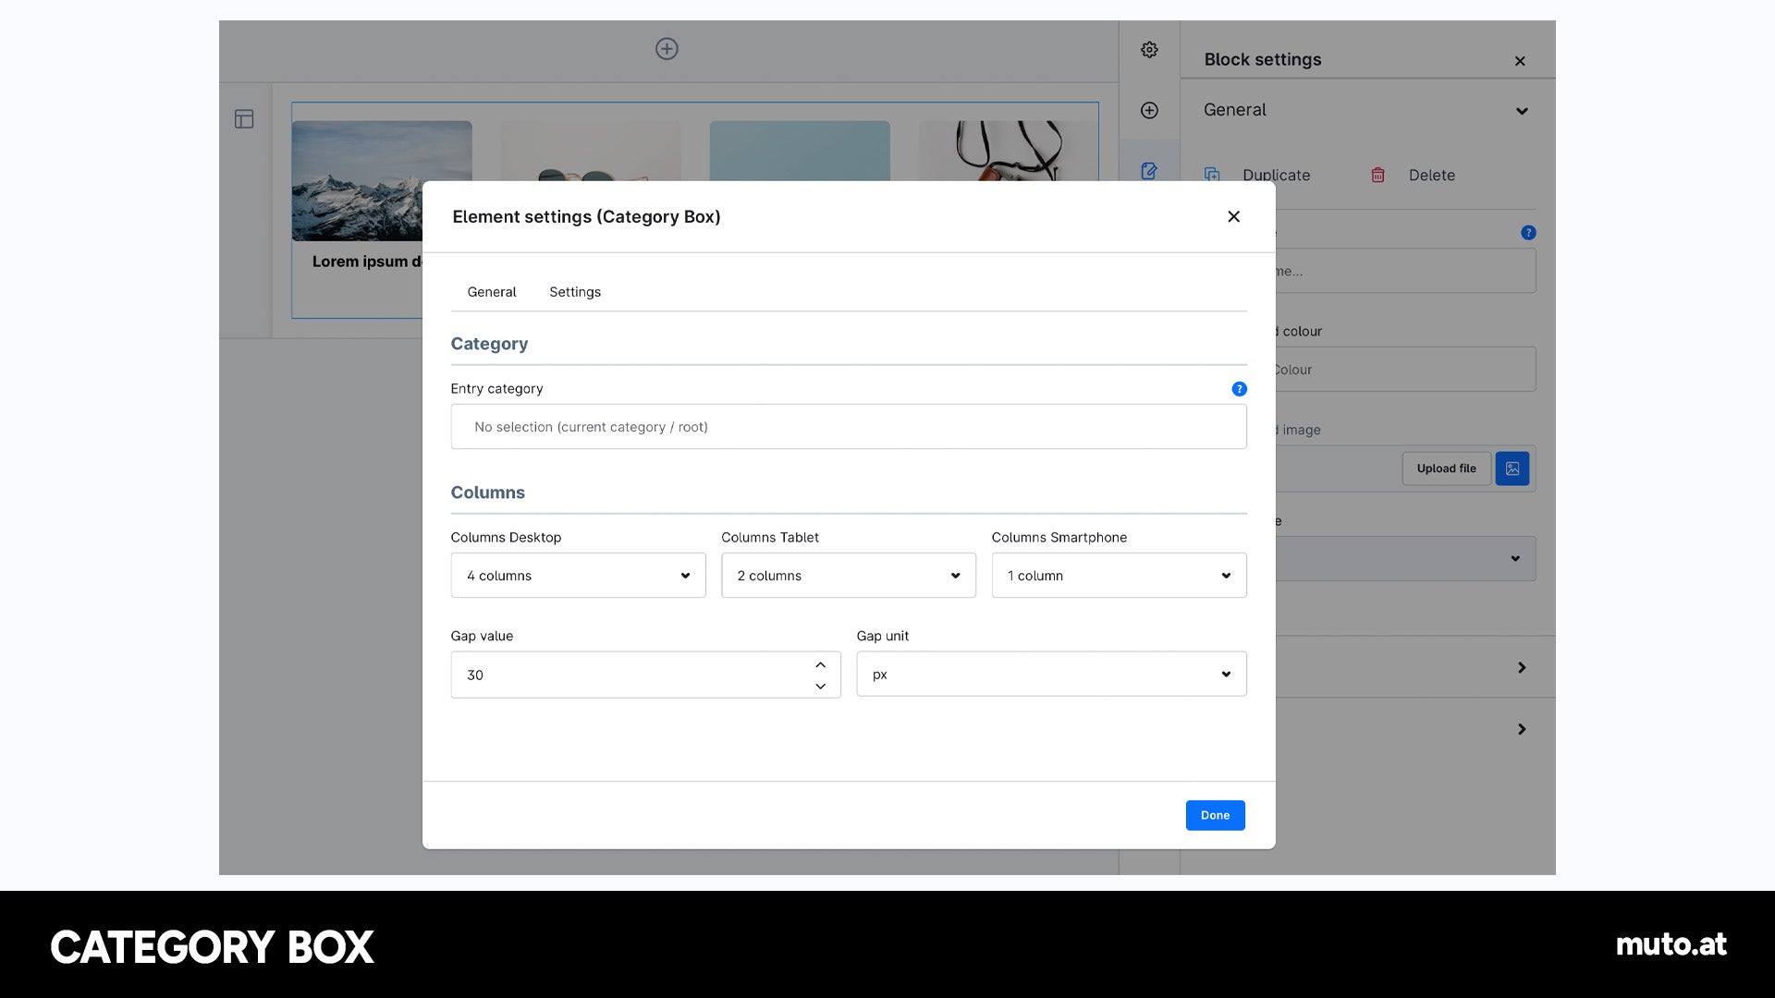Click the Upload file button
The height and width of the screenshot is (998, 1775).
click(x=1446, y=469)
